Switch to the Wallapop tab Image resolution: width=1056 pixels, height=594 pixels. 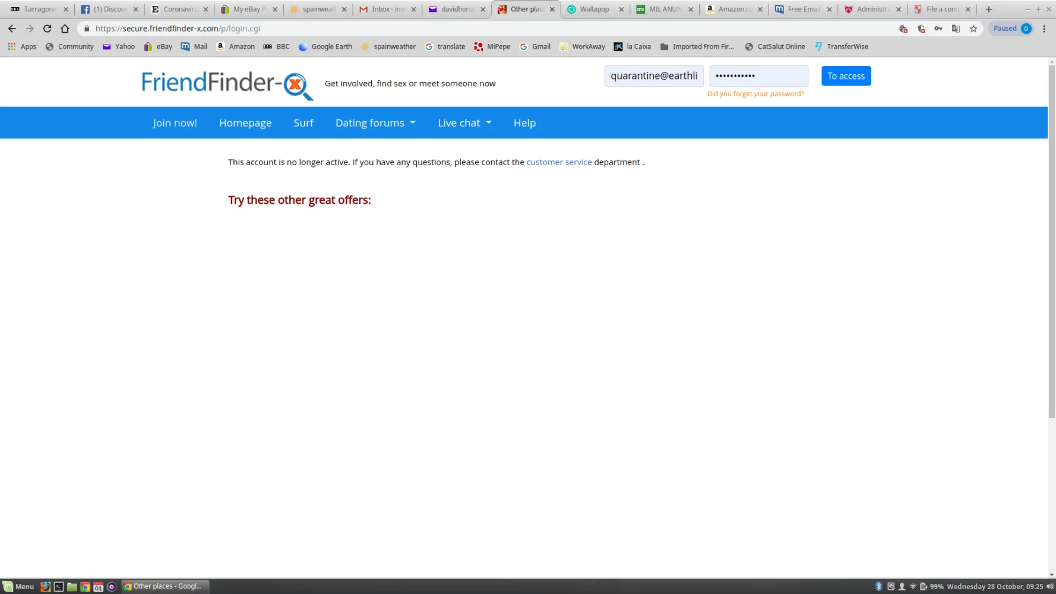[595, 9]
